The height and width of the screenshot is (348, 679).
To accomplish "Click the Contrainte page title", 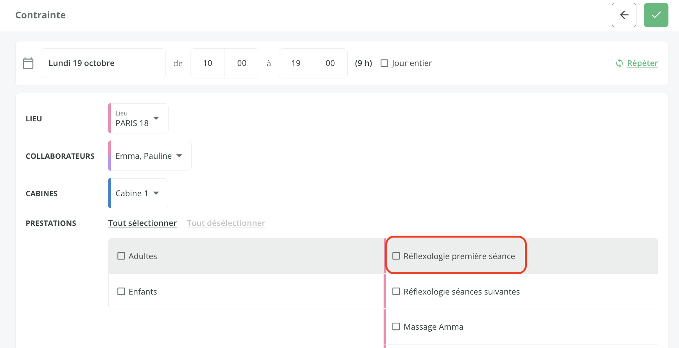I will coord(40,15).
